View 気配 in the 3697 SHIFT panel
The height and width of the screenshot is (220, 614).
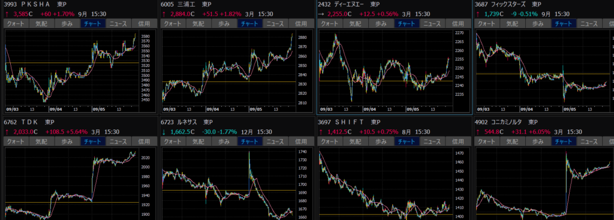click(x=356, y=141)
